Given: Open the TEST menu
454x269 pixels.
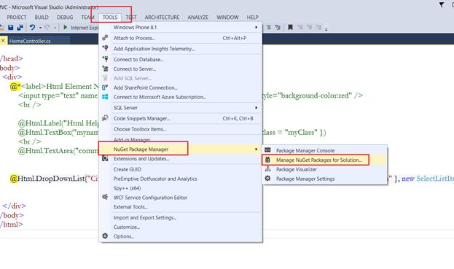Looking at the screenshot, I should (x=131, y=17).
